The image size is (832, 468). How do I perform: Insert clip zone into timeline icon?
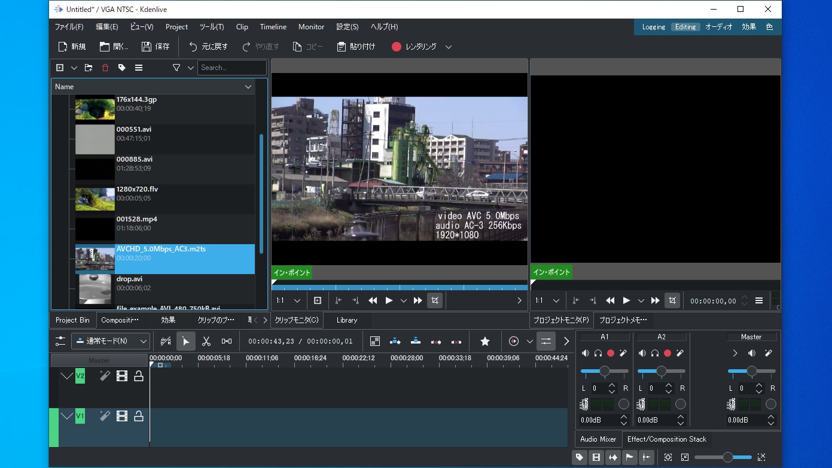pyautogui.click(x=395, y=341)
